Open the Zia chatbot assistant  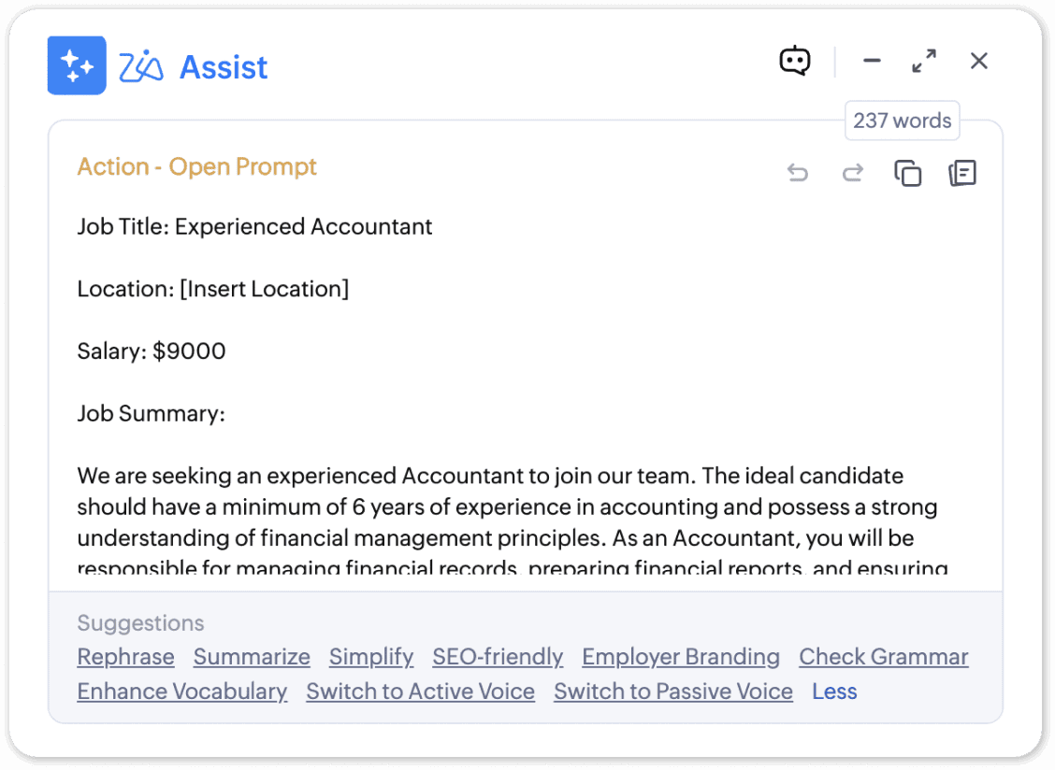[794, 60]
